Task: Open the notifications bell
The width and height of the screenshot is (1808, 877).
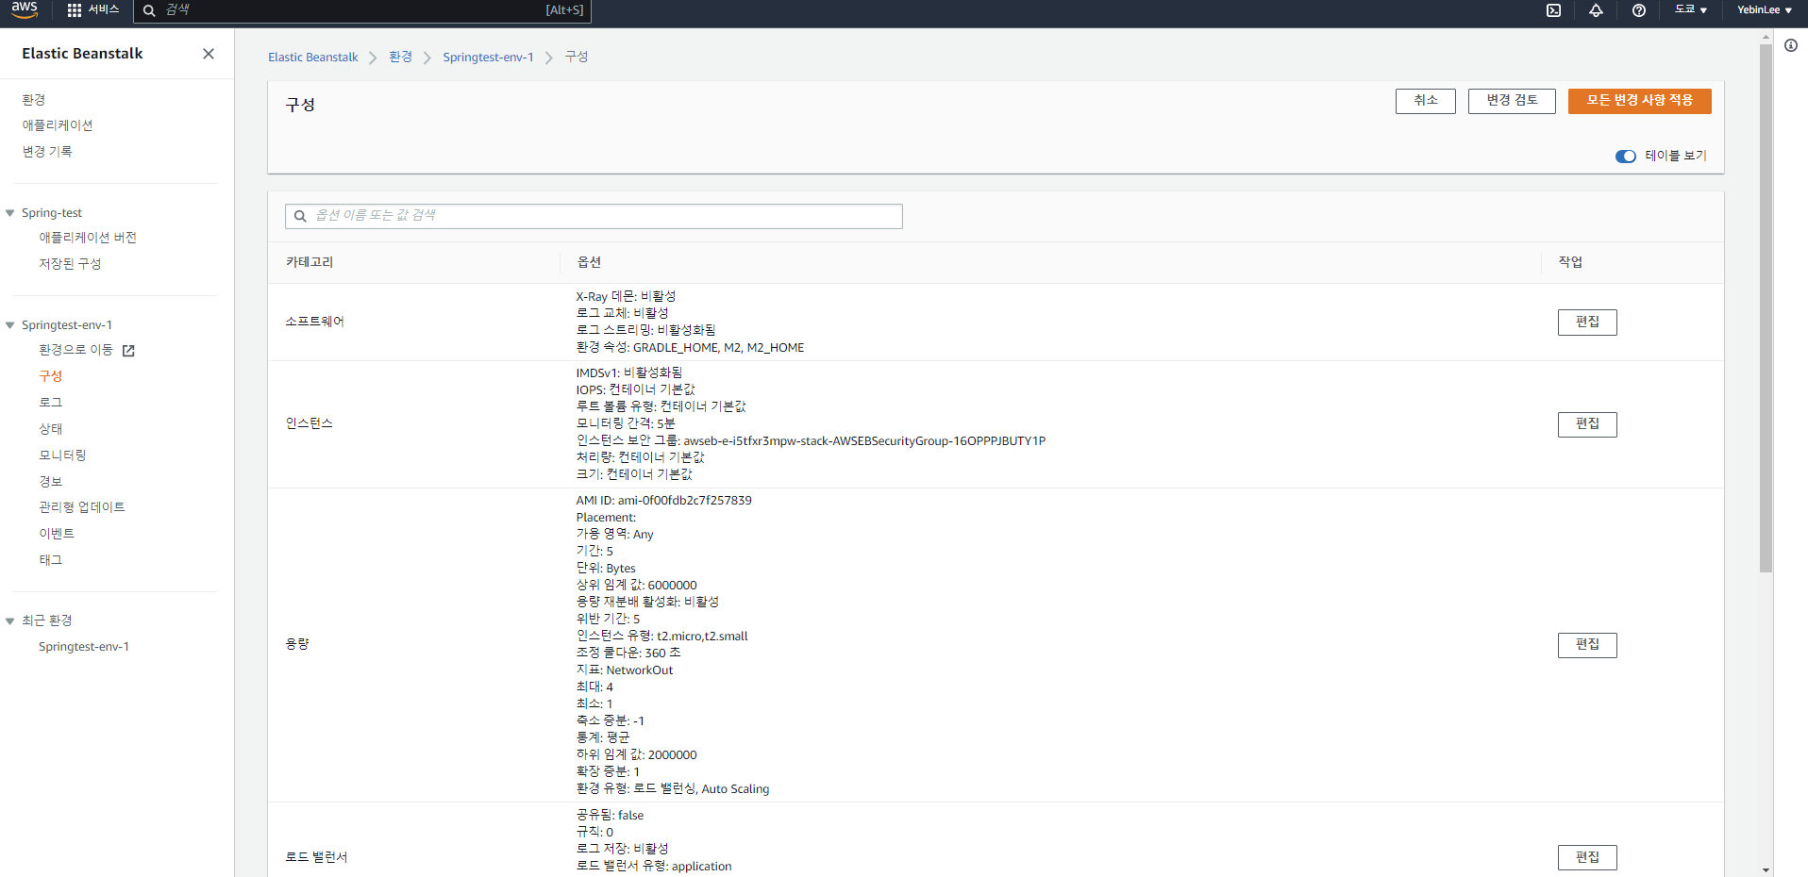Action: [1596, 10]
